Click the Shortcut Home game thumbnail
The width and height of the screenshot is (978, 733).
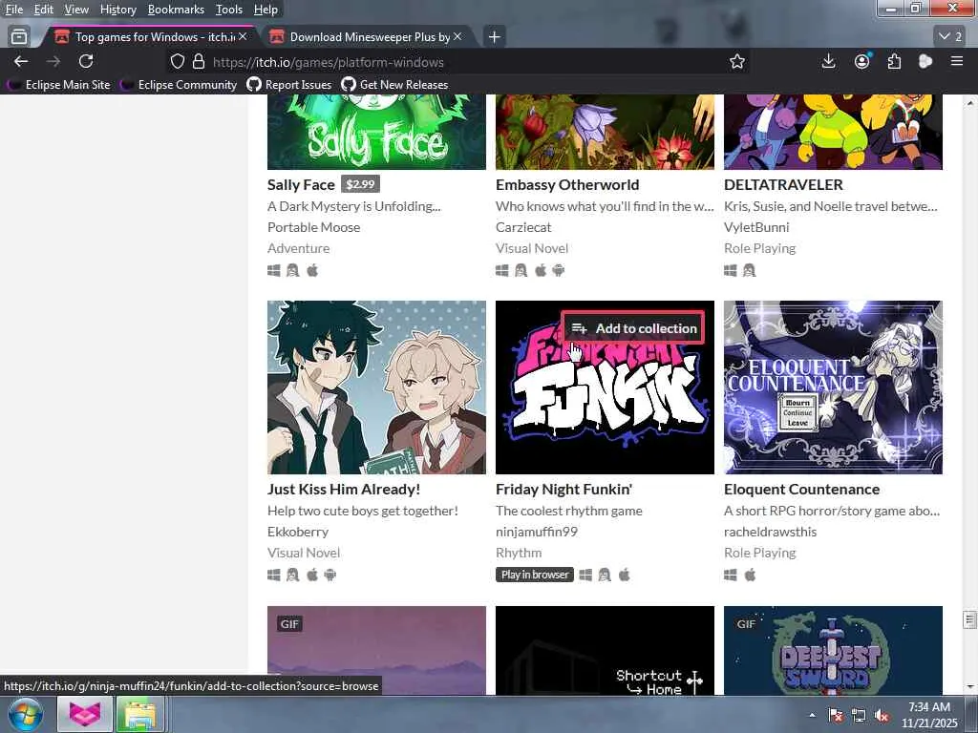coord(605,650)
